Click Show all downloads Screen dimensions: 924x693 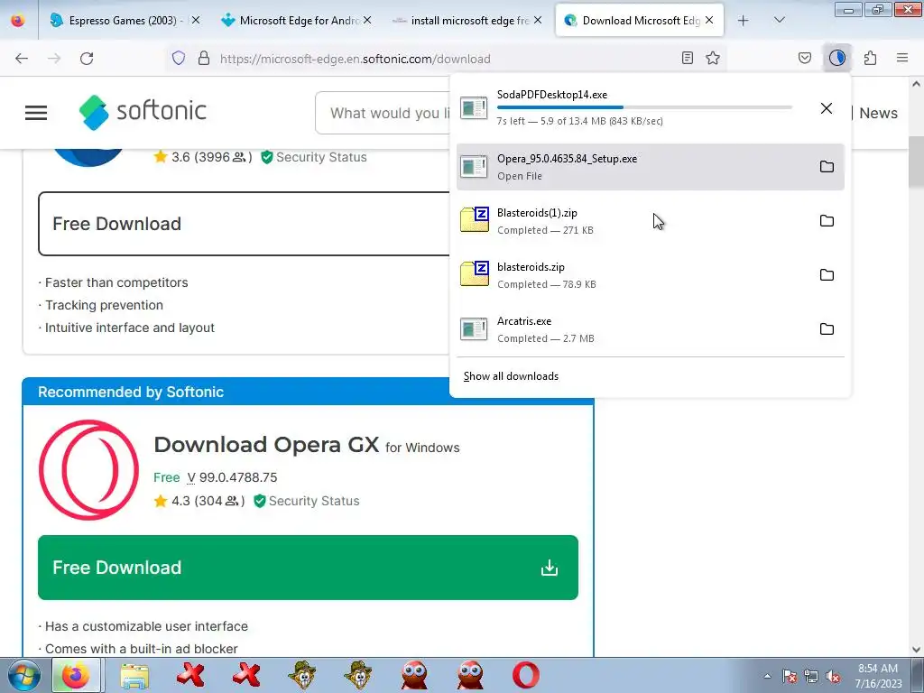coord(511,376)
